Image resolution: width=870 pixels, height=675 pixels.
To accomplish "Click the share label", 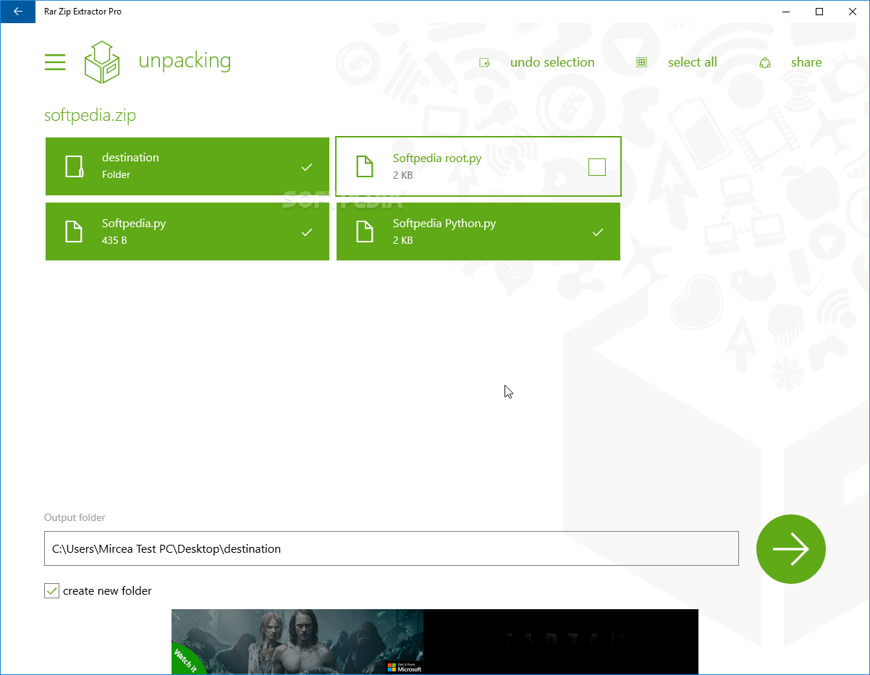I will click(x=806, y=63).
